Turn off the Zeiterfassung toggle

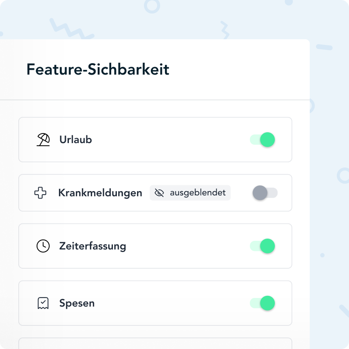(263, 246)
